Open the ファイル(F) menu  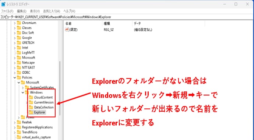[x=7, y=11]
